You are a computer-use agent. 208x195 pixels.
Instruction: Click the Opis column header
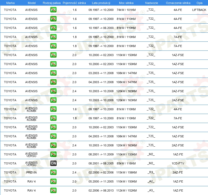click(199, 3)
